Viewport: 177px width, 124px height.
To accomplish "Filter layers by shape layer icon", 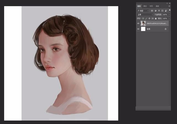I will click(x=162, y=11).
